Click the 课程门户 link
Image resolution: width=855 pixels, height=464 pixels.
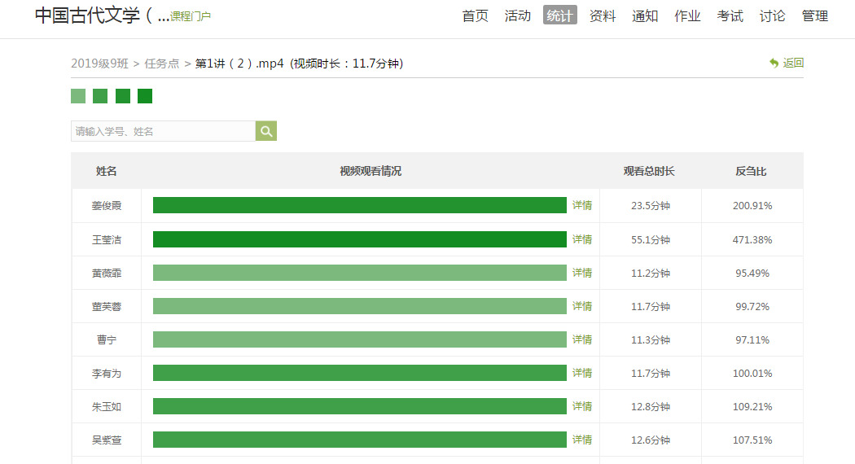[191, 16]
